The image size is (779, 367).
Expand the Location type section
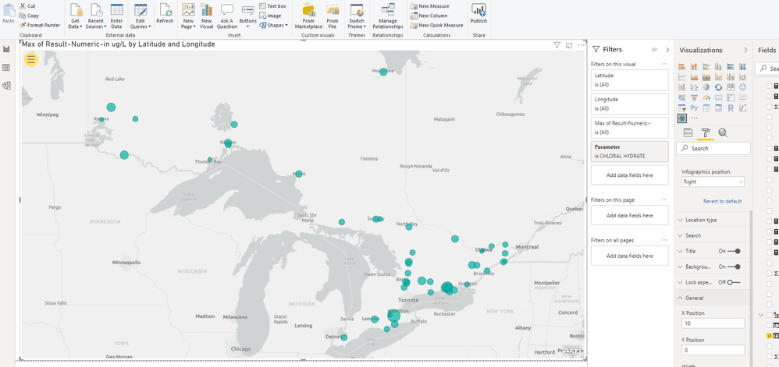tap(713, 220)
